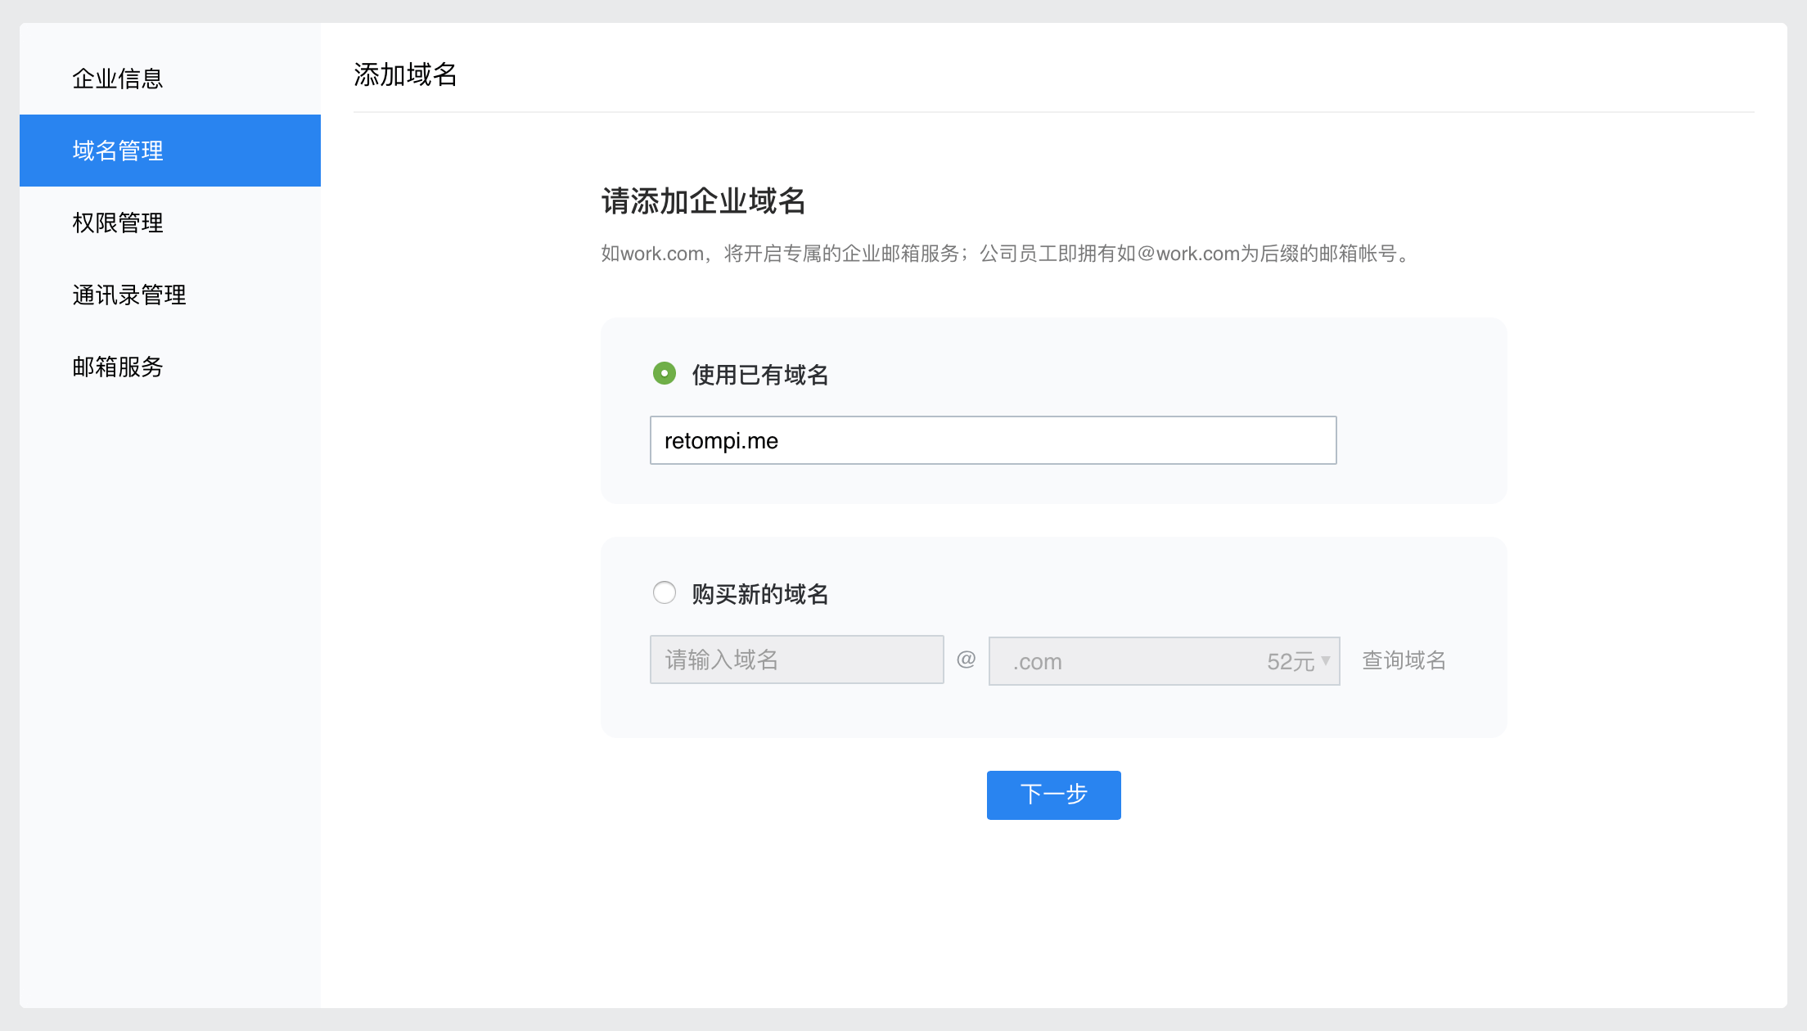Click 通讯录管理 menu item
1807x1031 pixels.
click(129, 294)
